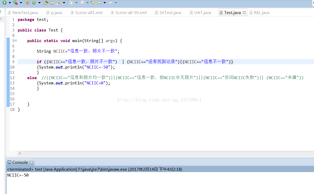Collapse the main method fold marker
The height and width of the screenshot is (194, 314).
point(16,40)
